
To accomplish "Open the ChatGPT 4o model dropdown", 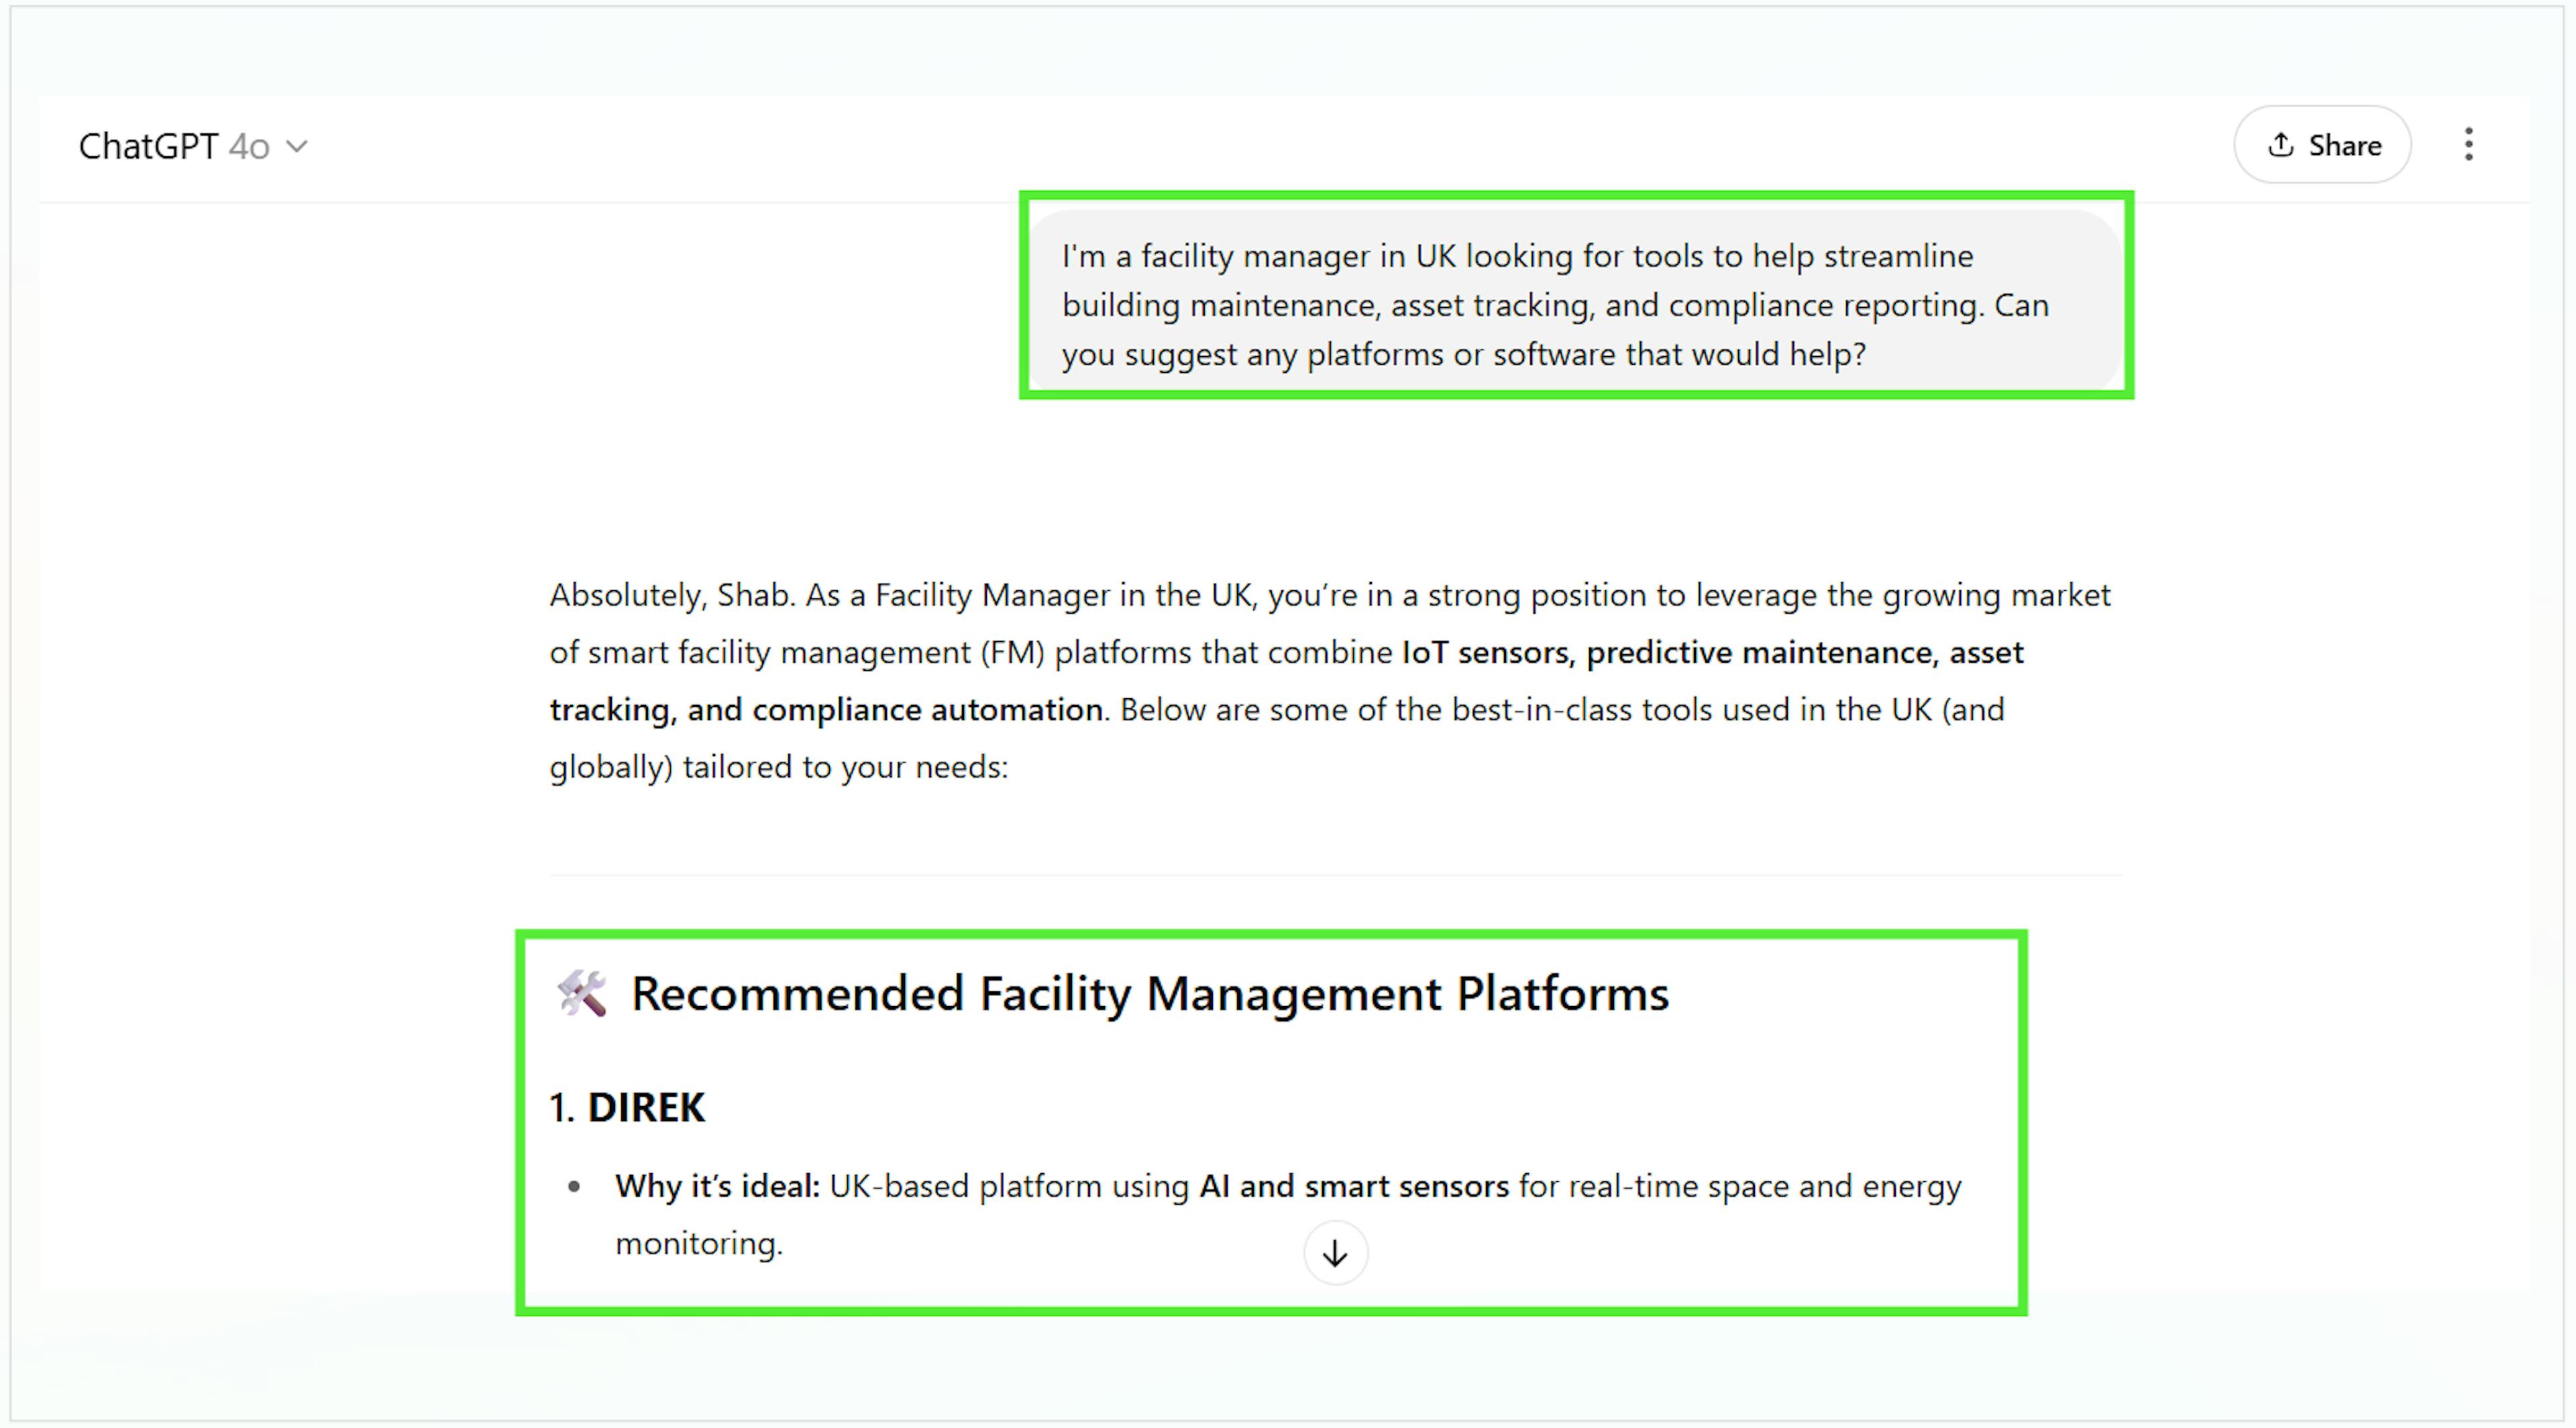I will coord(193,146).
